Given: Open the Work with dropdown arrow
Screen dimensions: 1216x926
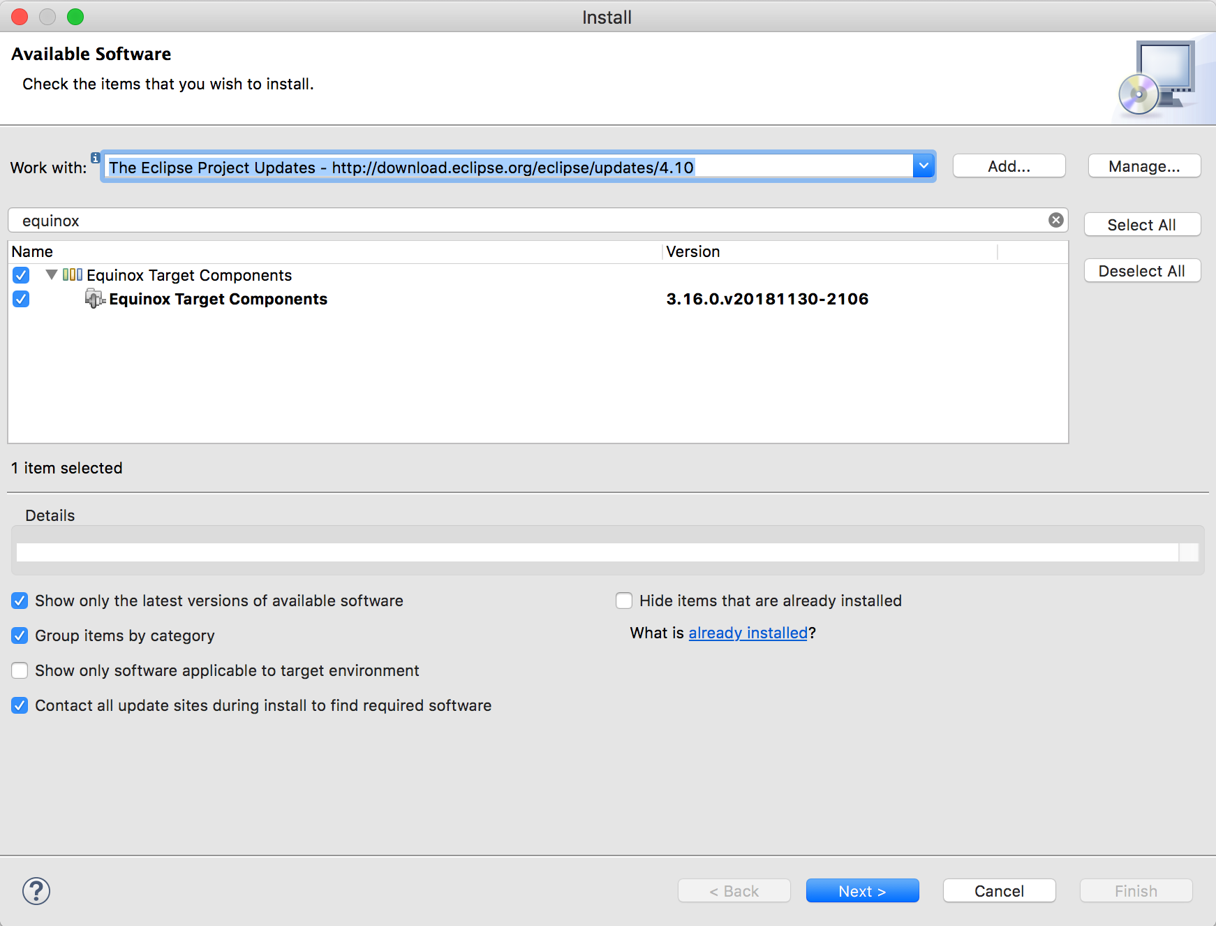Looking at the screenshot, I should click(x=924, y=166).
